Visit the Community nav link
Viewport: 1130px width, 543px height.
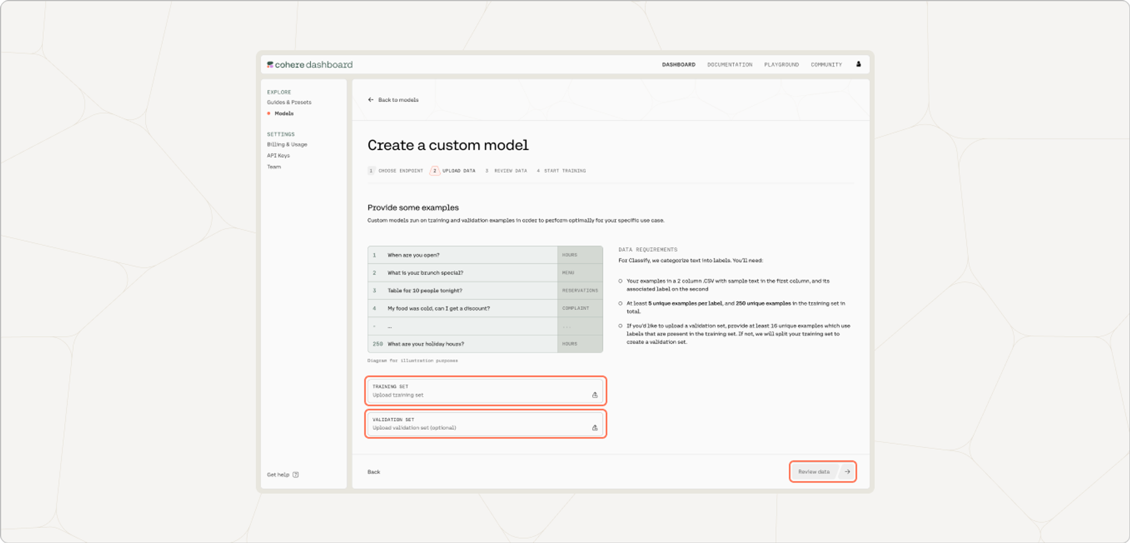(x=826, y=65)
